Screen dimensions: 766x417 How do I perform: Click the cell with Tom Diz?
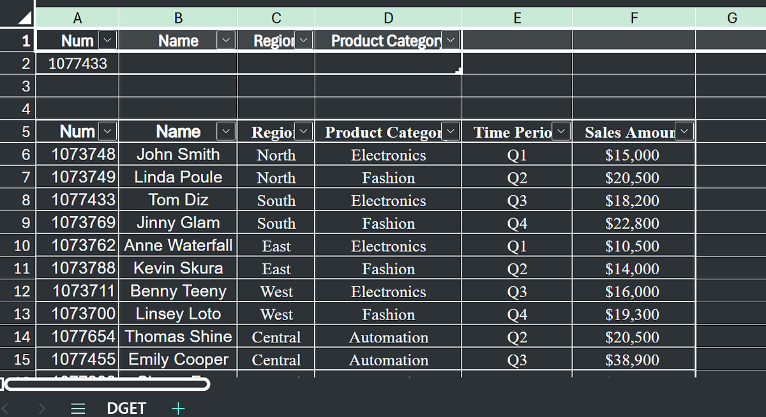coord(178,200)
